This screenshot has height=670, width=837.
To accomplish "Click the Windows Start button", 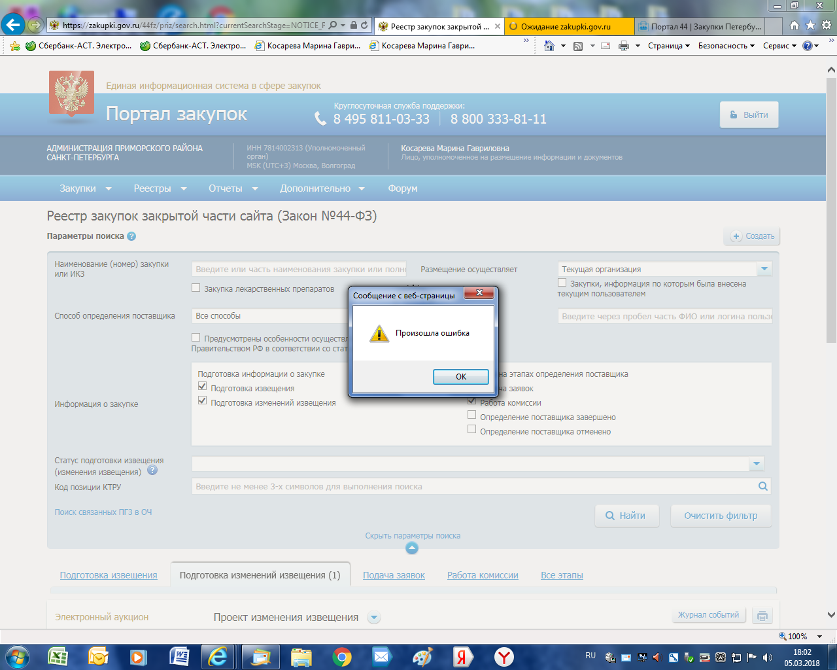I will [x=18, y=656].
